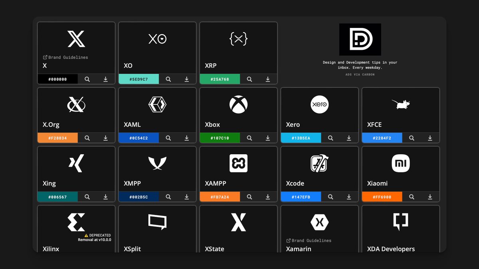Image resolution: width=479 pixels, height=269 pixels.
Task: Download the Xbox icon
Action: click(268, 138)
